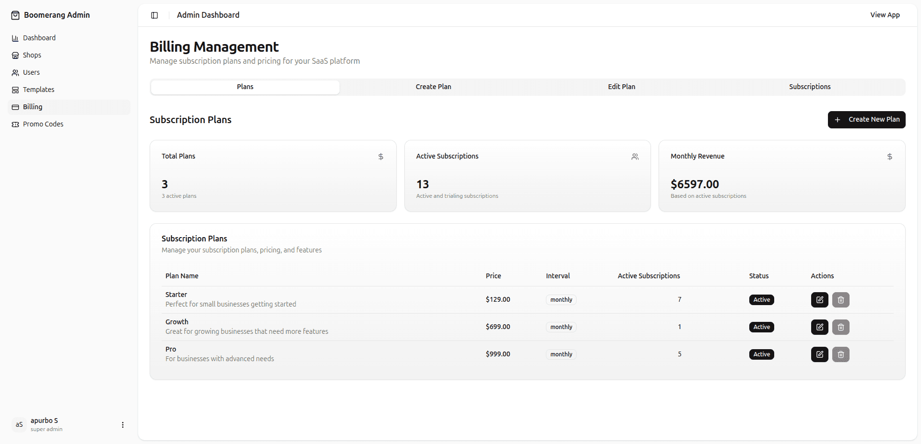Click the Interval column header

click(558, 276)
